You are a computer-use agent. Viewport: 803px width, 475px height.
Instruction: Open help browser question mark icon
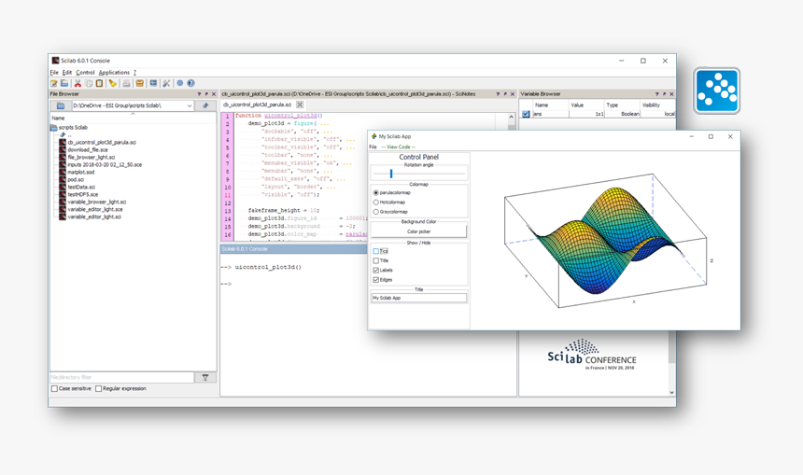[x=190, y=83]
